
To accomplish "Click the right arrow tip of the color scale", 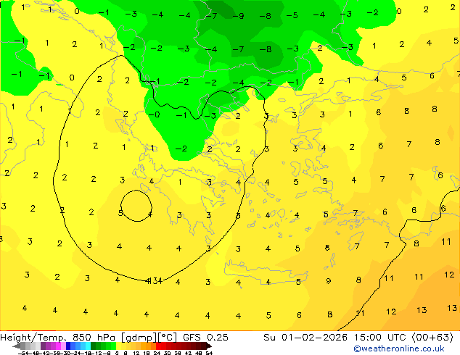I will [x=210, y=346].
